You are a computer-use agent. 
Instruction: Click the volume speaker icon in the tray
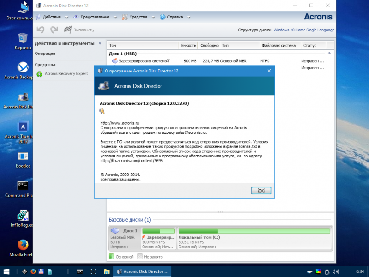[336, 272]
